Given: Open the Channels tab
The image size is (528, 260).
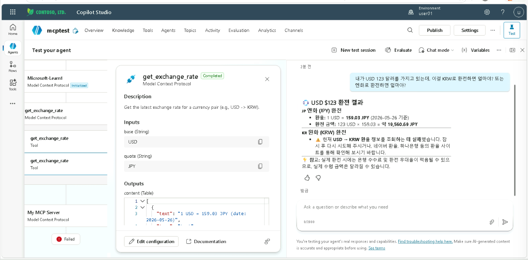Looking at the screenshot, I should coord(294,30).
